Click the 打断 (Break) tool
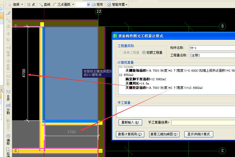The height and width of the screenshot is (157, 235). click(8, 80)
